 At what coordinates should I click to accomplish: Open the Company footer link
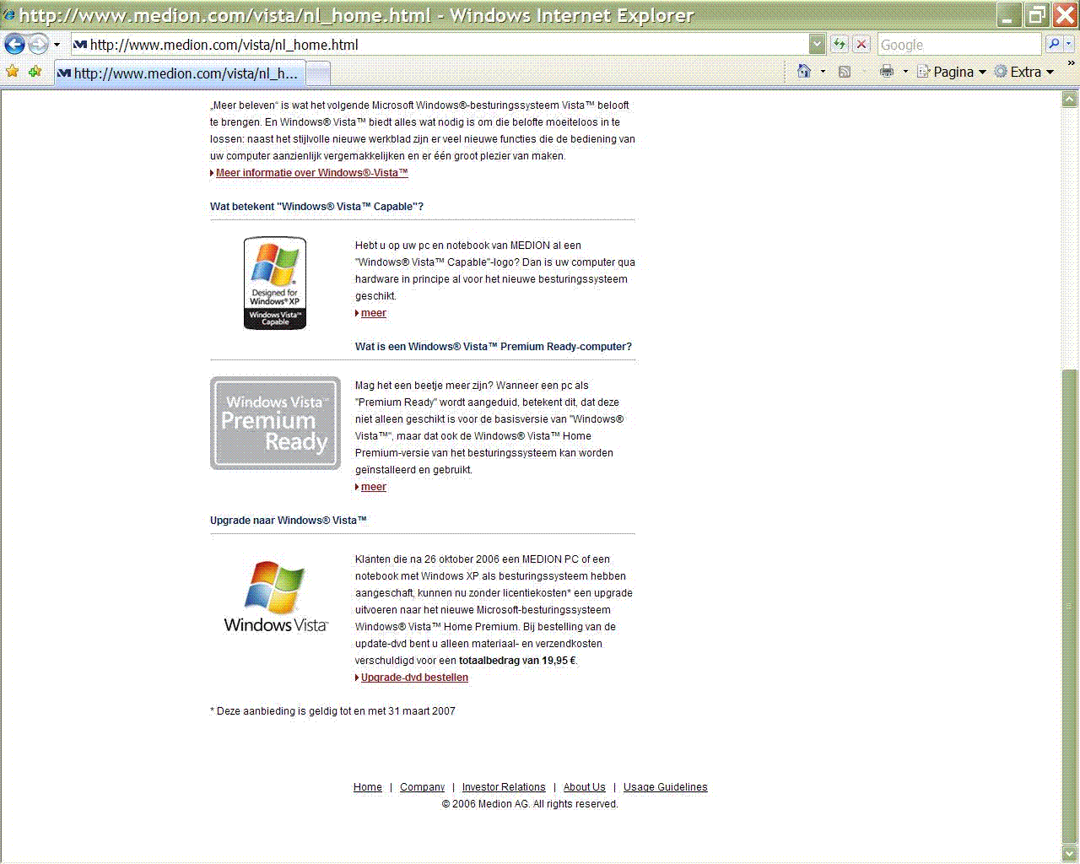pos(422,787)
